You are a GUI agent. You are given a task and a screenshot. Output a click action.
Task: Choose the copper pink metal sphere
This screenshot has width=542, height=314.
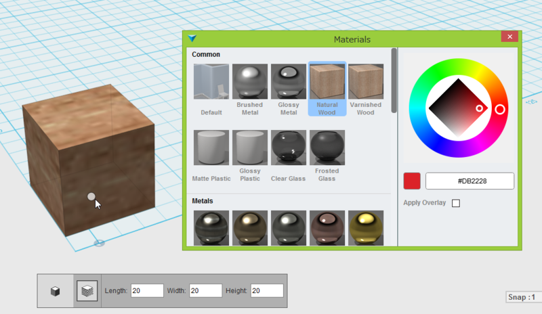[x=327, y=228]
